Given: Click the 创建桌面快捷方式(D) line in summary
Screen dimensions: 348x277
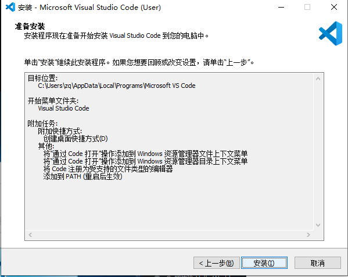Looking at the screenshot, I should pos(76,138).
